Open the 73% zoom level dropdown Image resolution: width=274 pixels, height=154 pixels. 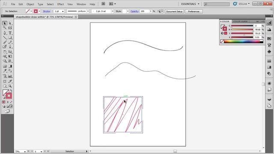click(x=25, y=151)
